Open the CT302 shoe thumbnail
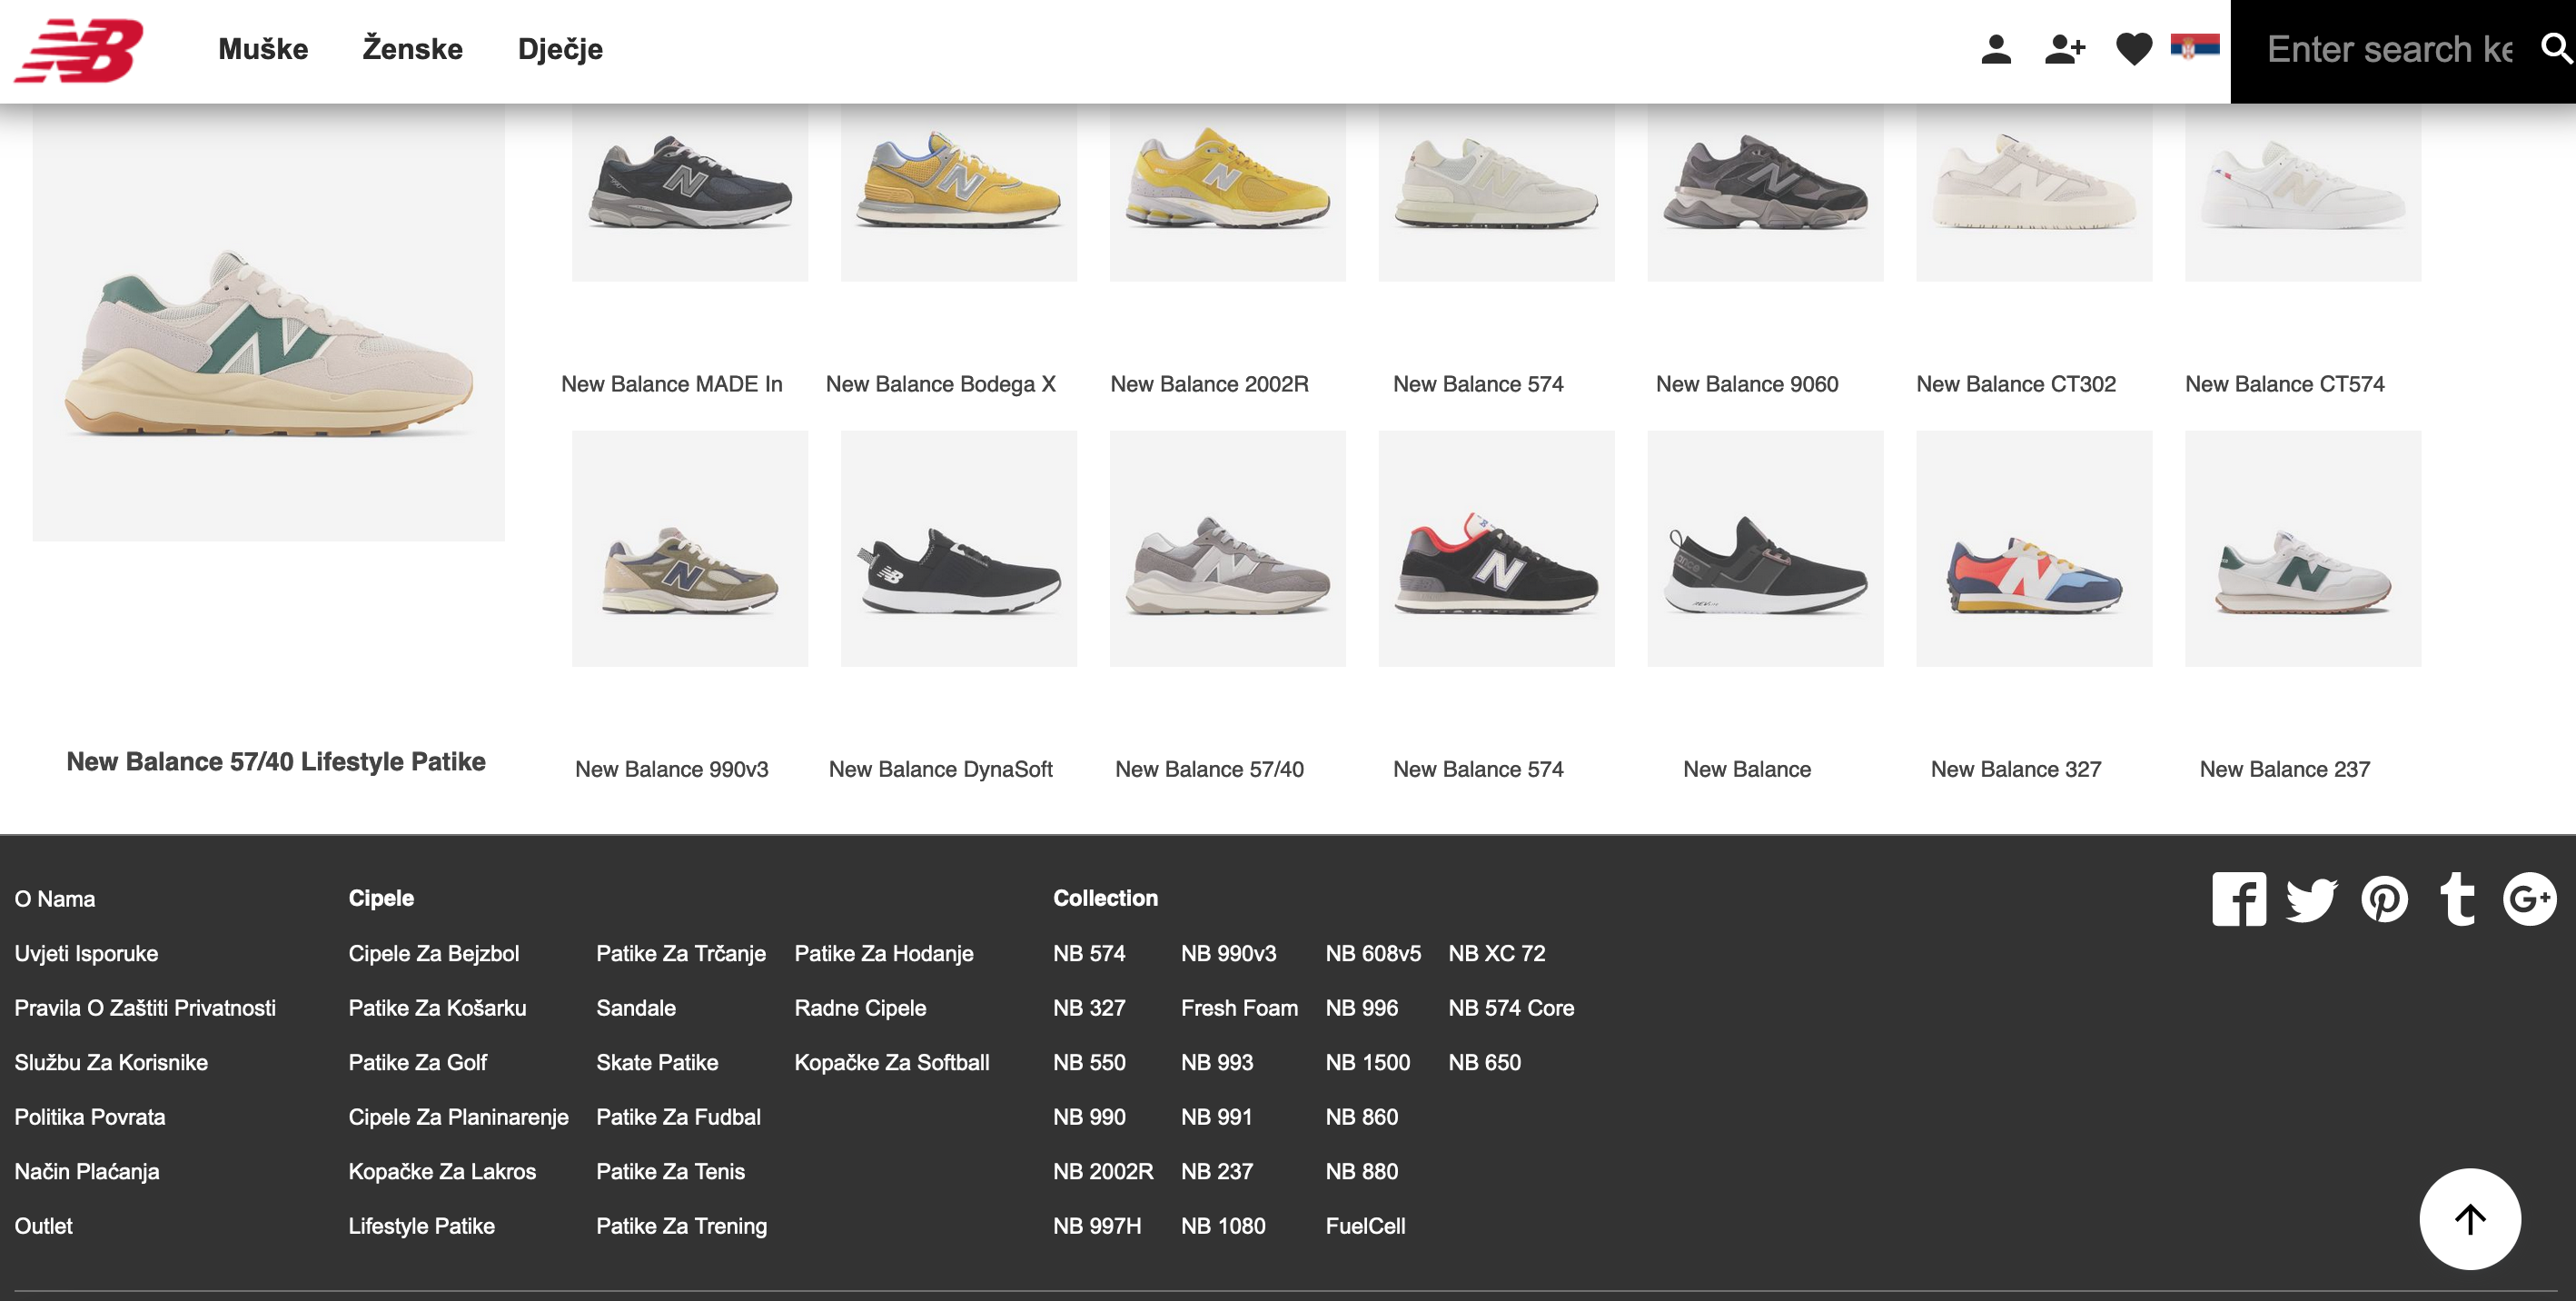2576x1301 pixels. pos(2034,192)
